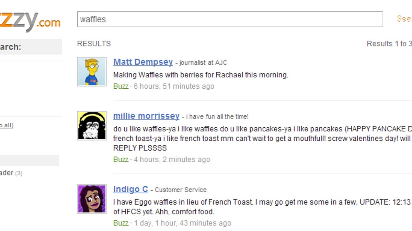Open Matt Dempsey's profile name link
Image resolution: width=412 pixels, height=231 pixels.
point(143,62)
